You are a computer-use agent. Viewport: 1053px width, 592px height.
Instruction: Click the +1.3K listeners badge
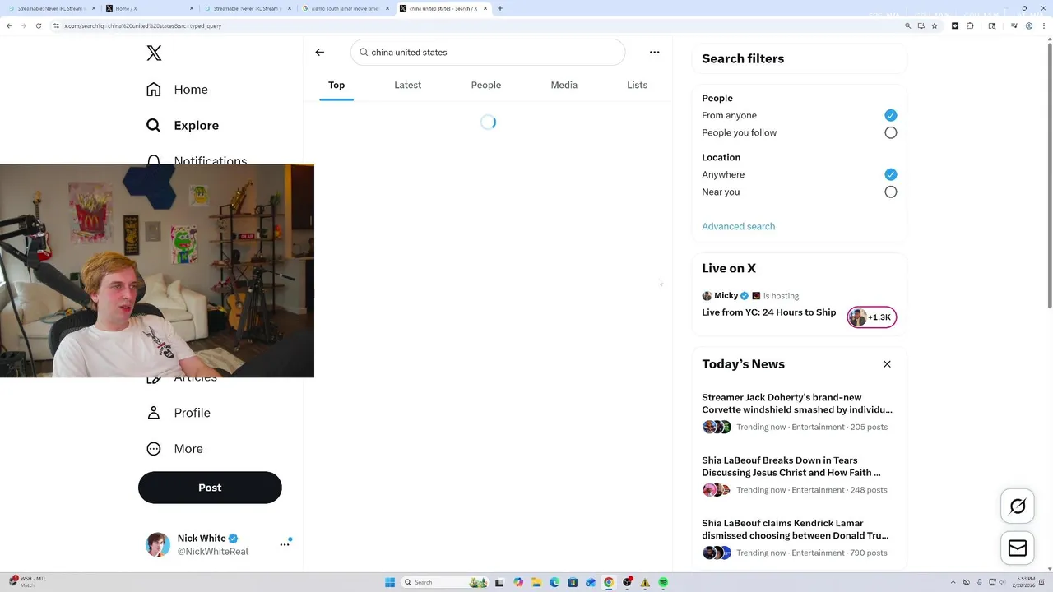pos(872,317)
